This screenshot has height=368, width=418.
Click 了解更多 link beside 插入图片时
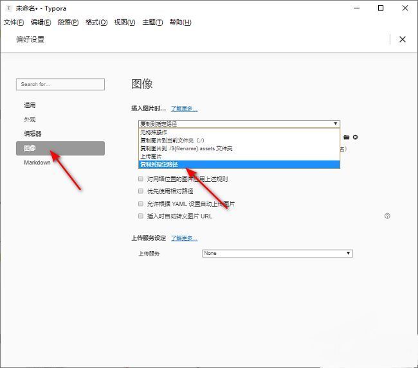coord(184,109)
